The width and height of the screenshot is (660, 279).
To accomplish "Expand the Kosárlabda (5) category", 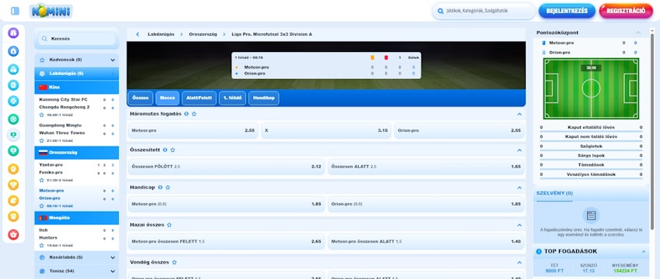I will (113, 257).
